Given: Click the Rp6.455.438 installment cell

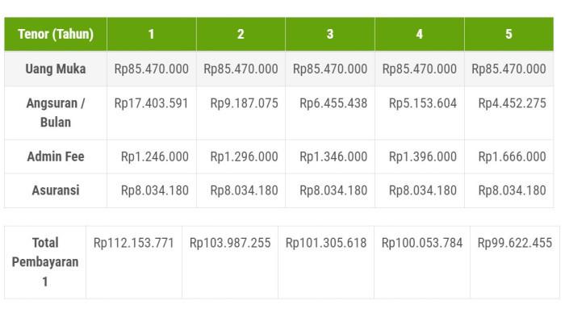Looking at the screenshot, I should tap(330, 113).
